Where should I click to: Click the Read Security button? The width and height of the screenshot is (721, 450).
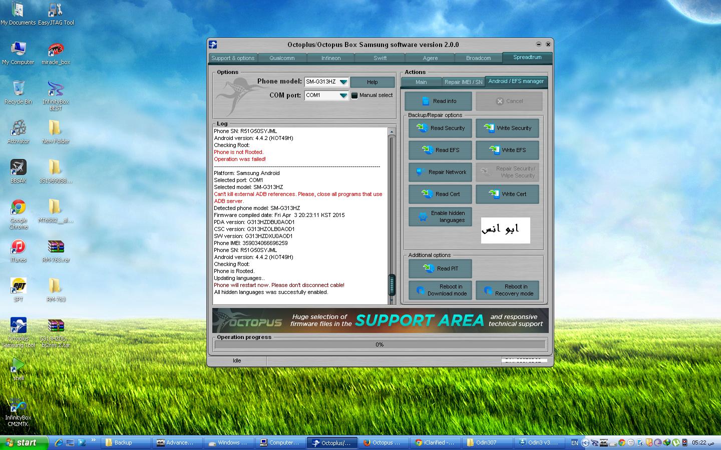pos(440,128)
